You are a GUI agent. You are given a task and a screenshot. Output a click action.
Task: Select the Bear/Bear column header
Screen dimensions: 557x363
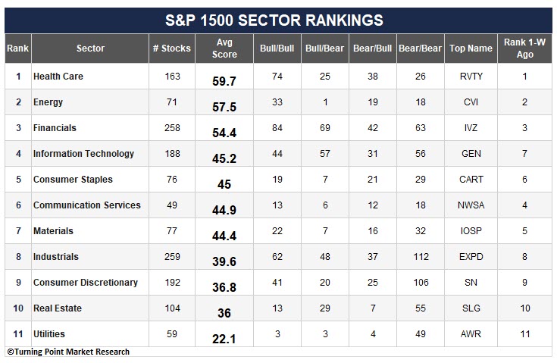[x=421, y=49]
